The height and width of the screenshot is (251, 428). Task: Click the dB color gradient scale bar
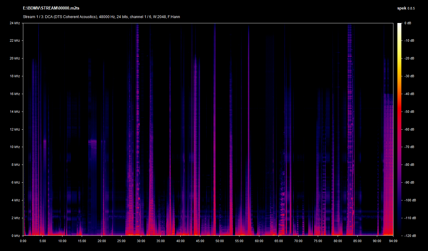[399, 129]
